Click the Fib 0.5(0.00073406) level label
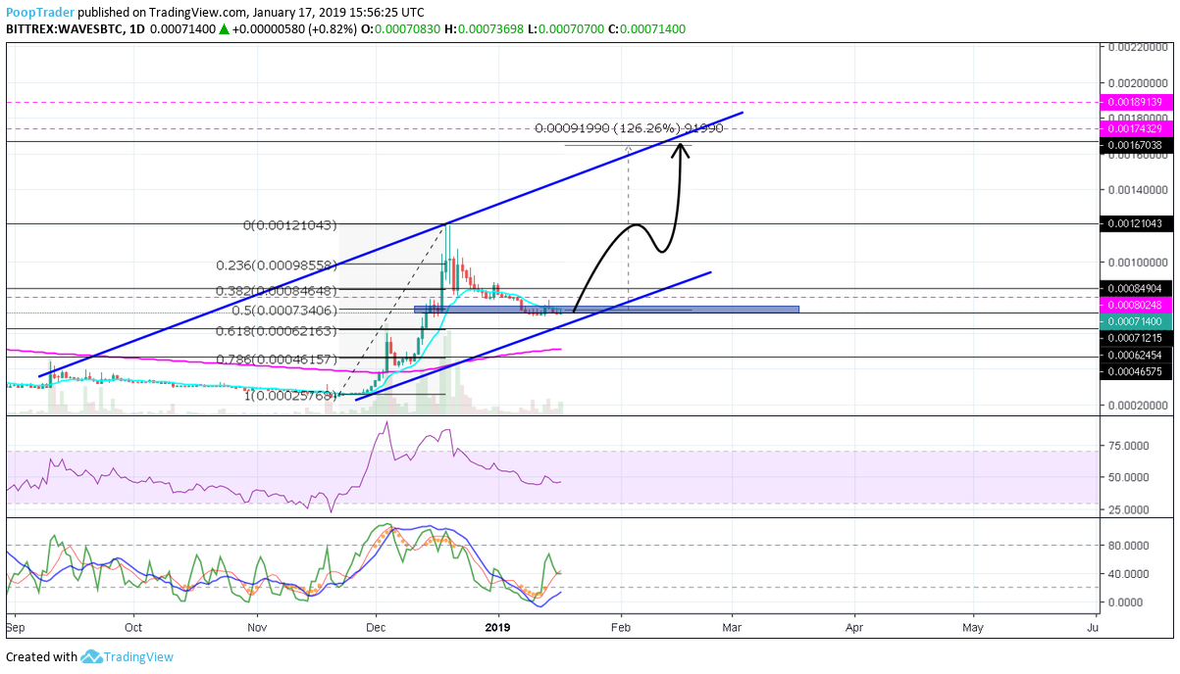Image resolution: width=1180 pixels, height=674 pixels. [x=283, y=311]
